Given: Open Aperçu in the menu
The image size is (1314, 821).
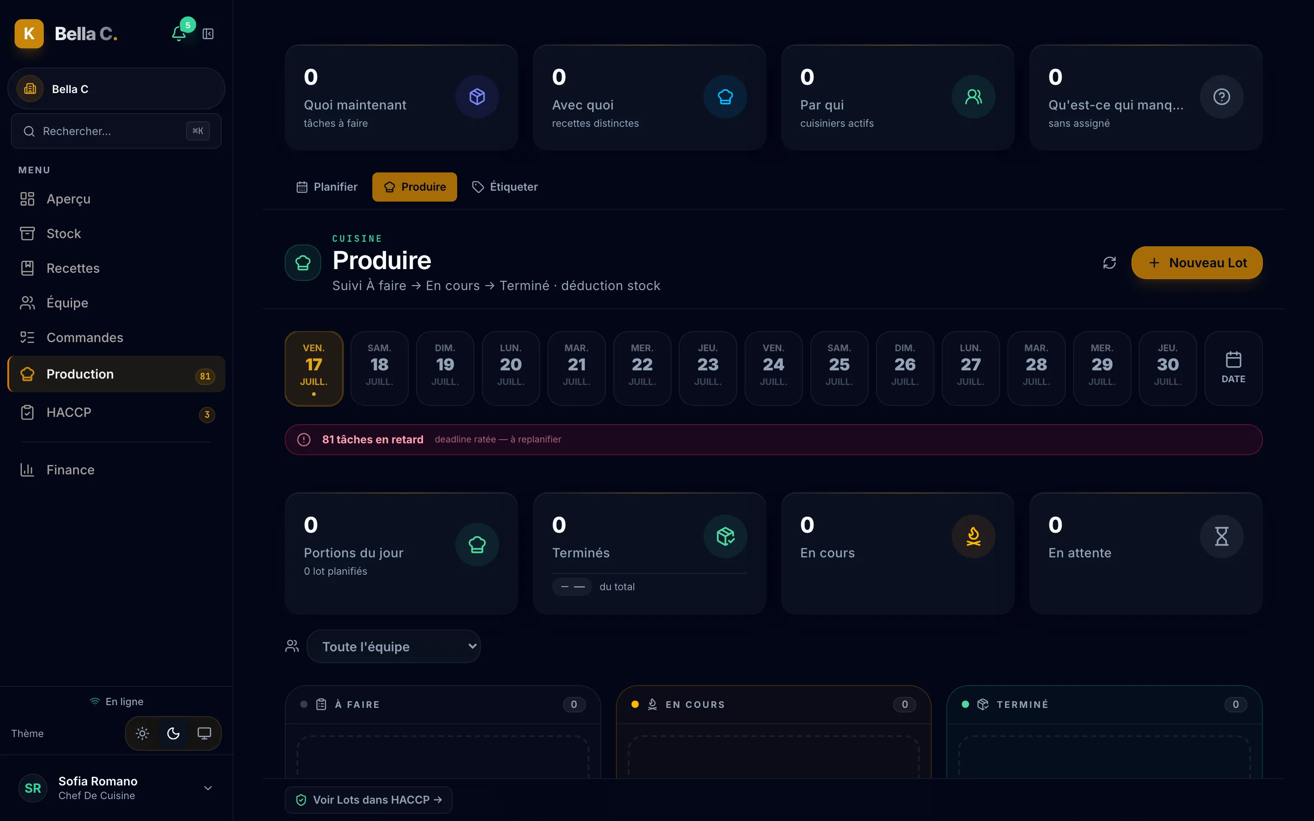Looking at the screenshot, I should (116, 199).
